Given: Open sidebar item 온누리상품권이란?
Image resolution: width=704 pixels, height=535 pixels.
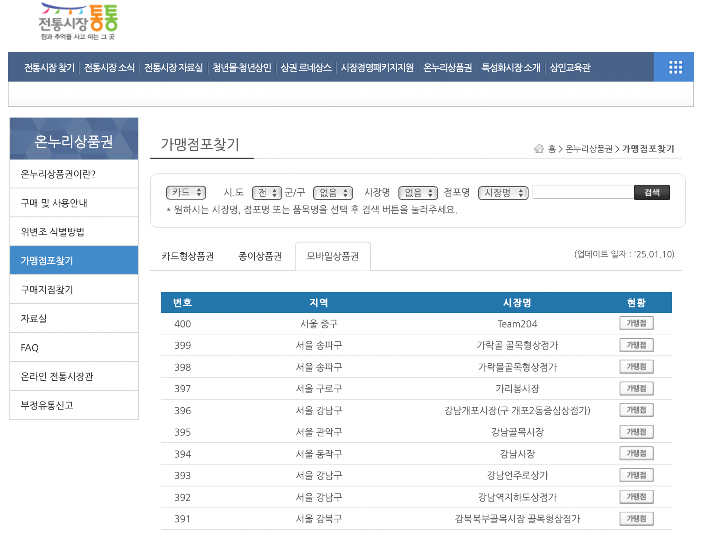Looking at the screenshot, I should [x=74, y=174].
